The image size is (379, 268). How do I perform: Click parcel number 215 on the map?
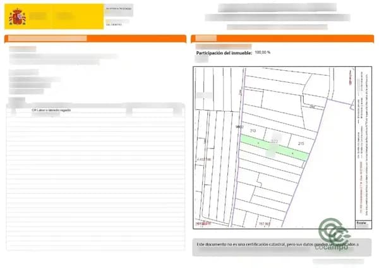[x=301, y=144]
